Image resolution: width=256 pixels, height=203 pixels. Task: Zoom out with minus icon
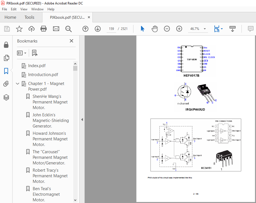(x=167, y=29)
